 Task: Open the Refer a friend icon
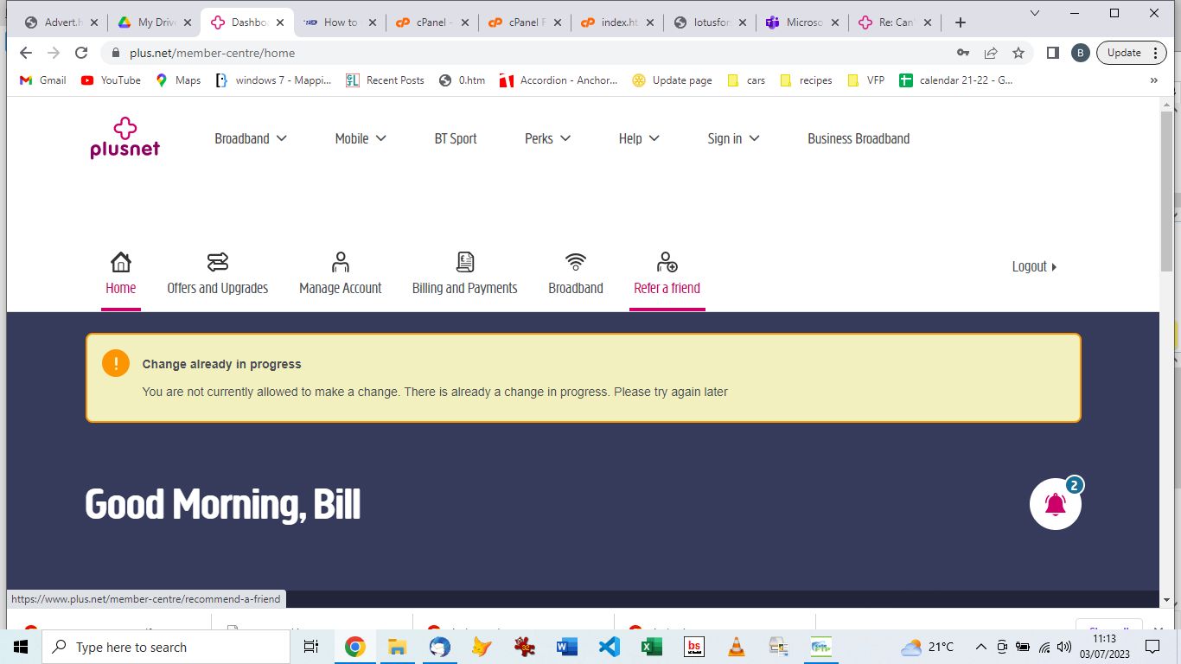pyautogui.click(x=667, y=262)
